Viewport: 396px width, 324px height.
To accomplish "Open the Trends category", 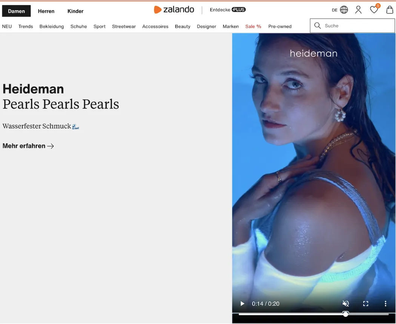I will click(26, 26).
